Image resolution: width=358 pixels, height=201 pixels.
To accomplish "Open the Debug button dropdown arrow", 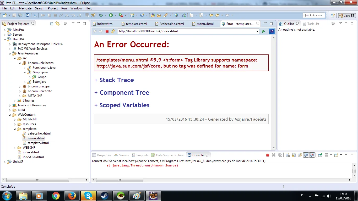I will 105,15.
